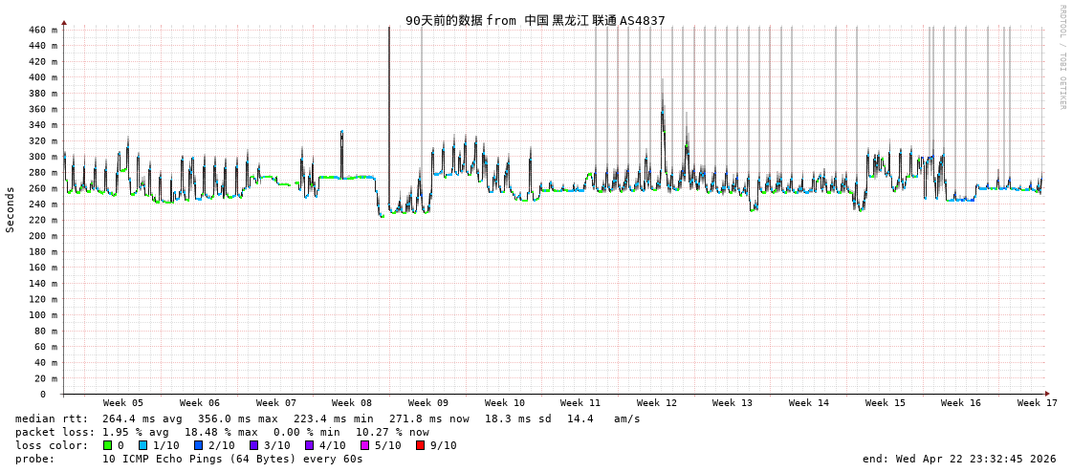The width and height of the screenshot is (1072, 472).
Task: Click the median rtt statistics line
Action: (327, 418)
